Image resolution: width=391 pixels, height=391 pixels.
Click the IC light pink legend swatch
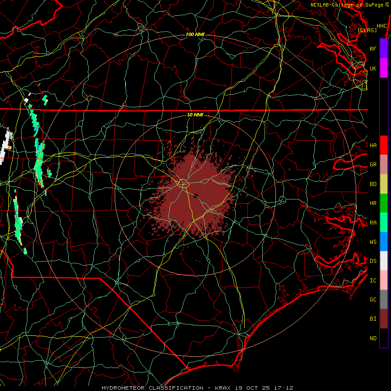tap(384, 280)
